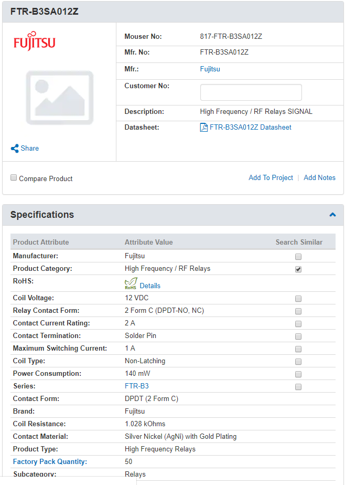This screenshot has height=485, width=345.
Task: Click the Brand value Fujitsu
Action: (x=135, y=412)
